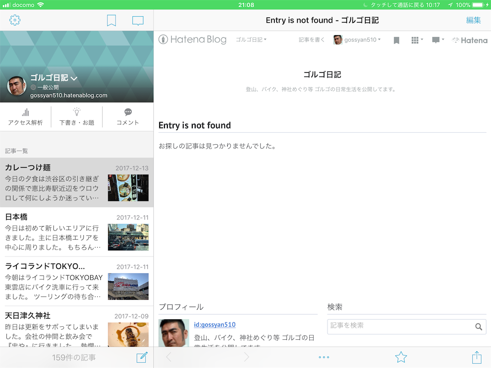Tap the ライコランド store thumbnail
Screen dimensions: 491x368
click(129, 287)
